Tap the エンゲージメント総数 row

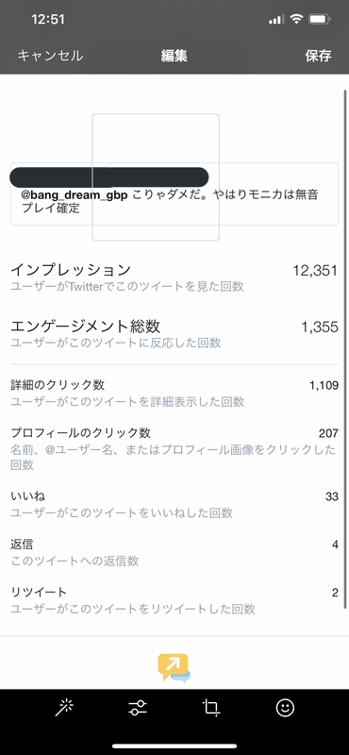coord(174,334)
